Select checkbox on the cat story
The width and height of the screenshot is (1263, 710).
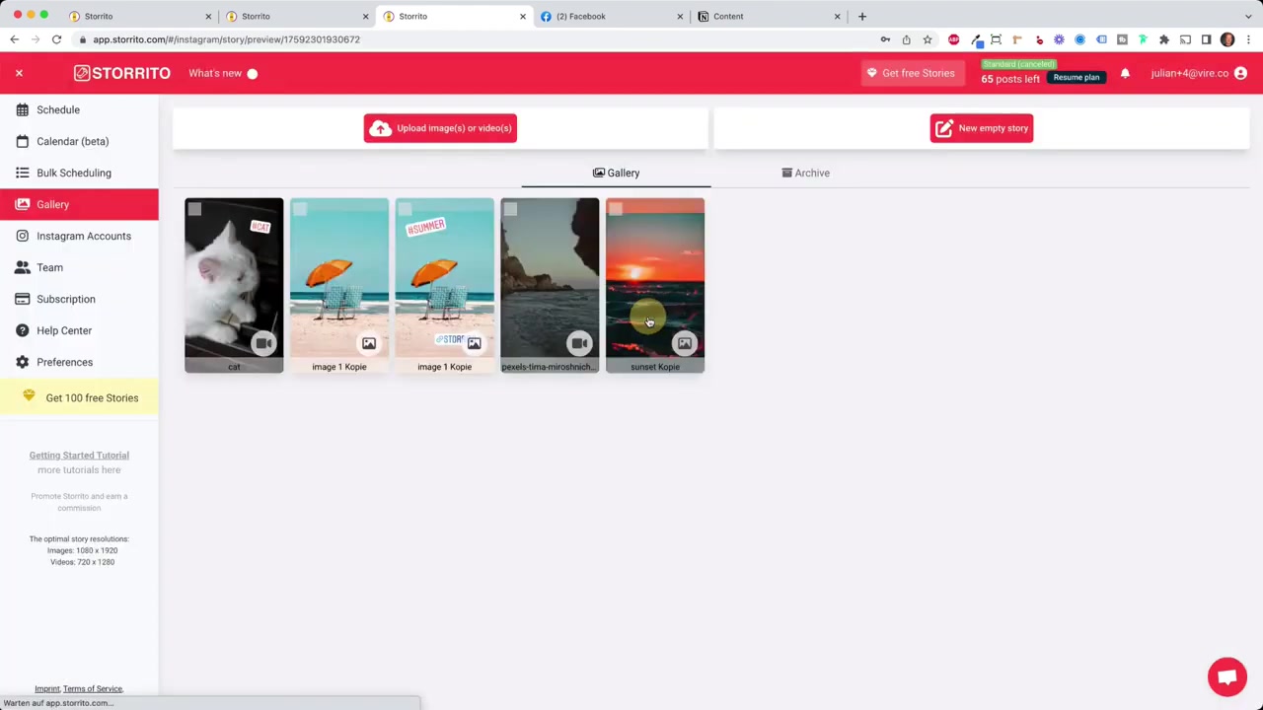[194, 209]
